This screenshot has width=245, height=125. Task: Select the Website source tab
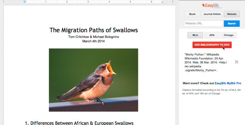(x=232, y=14)
